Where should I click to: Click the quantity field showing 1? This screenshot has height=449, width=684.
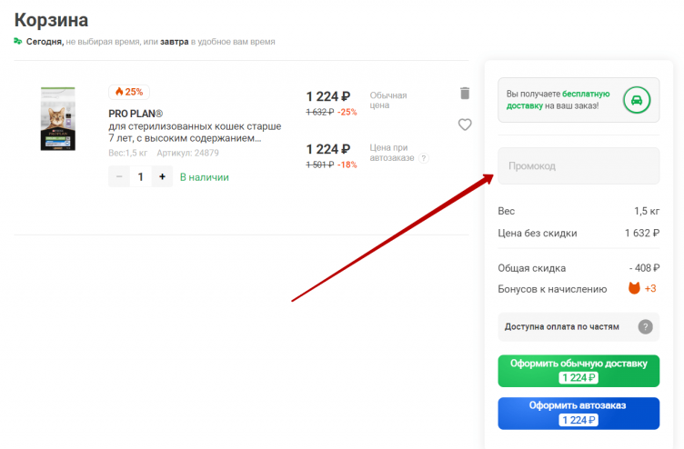coord(141,176)
